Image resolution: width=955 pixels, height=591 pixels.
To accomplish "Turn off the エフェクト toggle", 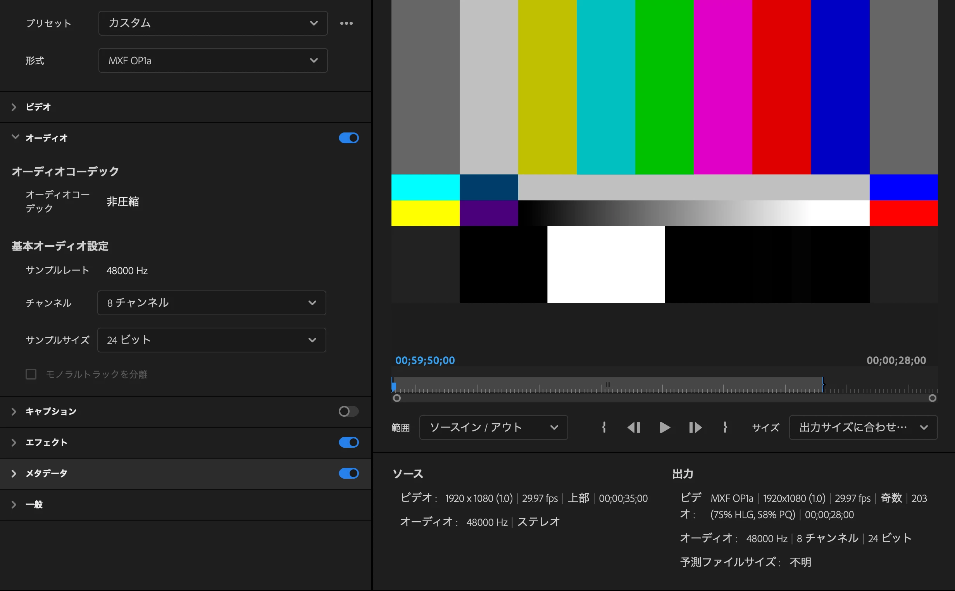I will 348,442.
